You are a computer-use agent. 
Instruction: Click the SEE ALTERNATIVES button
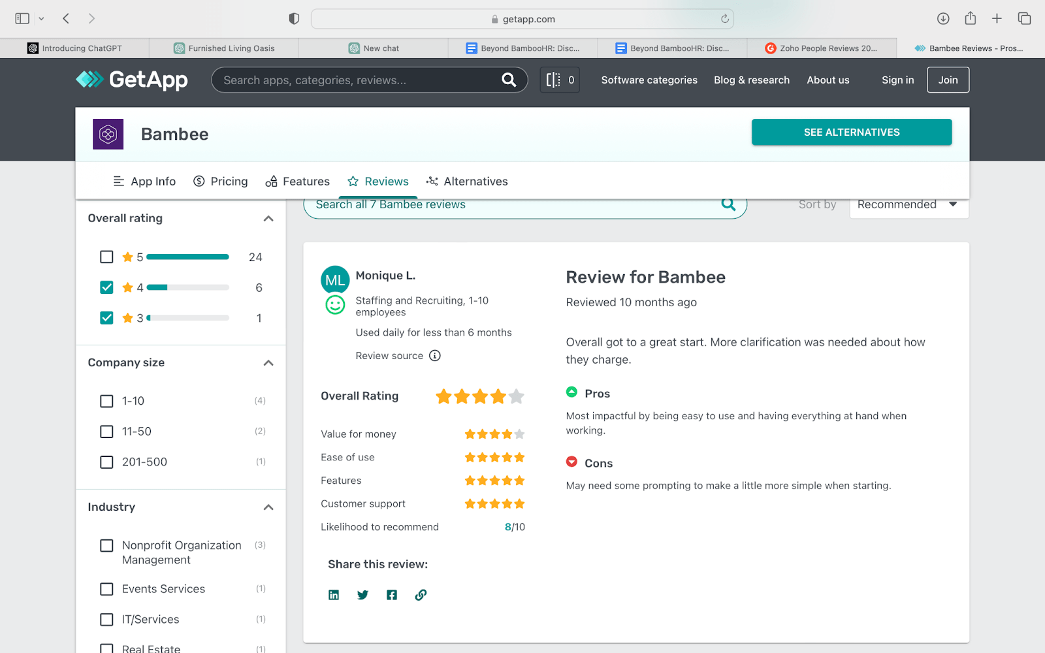[851, 132]
